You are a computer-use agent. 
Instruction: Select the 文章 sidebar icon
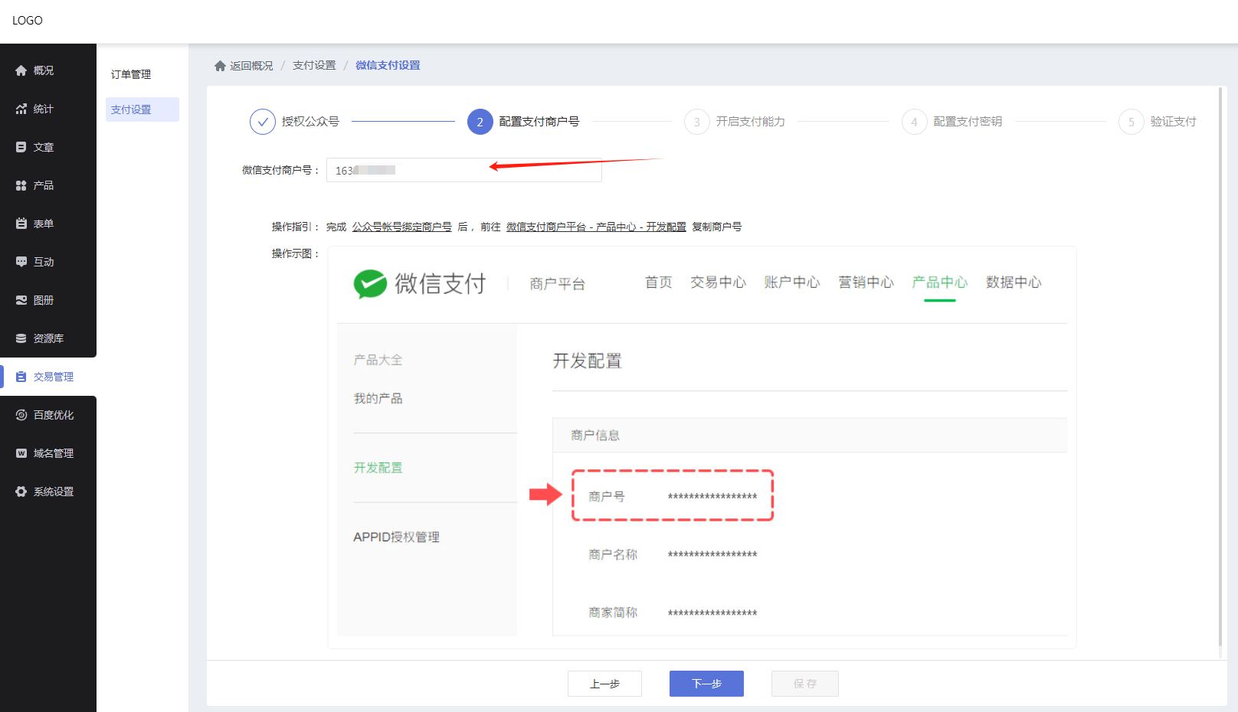21,147
